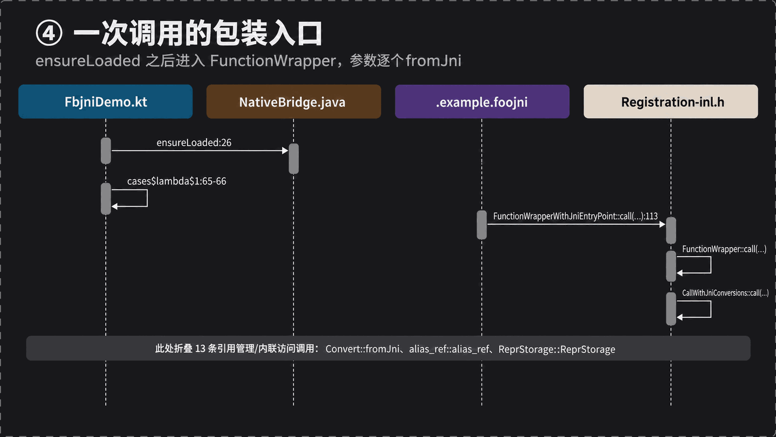This screenshot has height=437, width=776.
Task: Click the subtitle starting with ensureLoaded 之后进入
Action: click(x=248, y=61)
